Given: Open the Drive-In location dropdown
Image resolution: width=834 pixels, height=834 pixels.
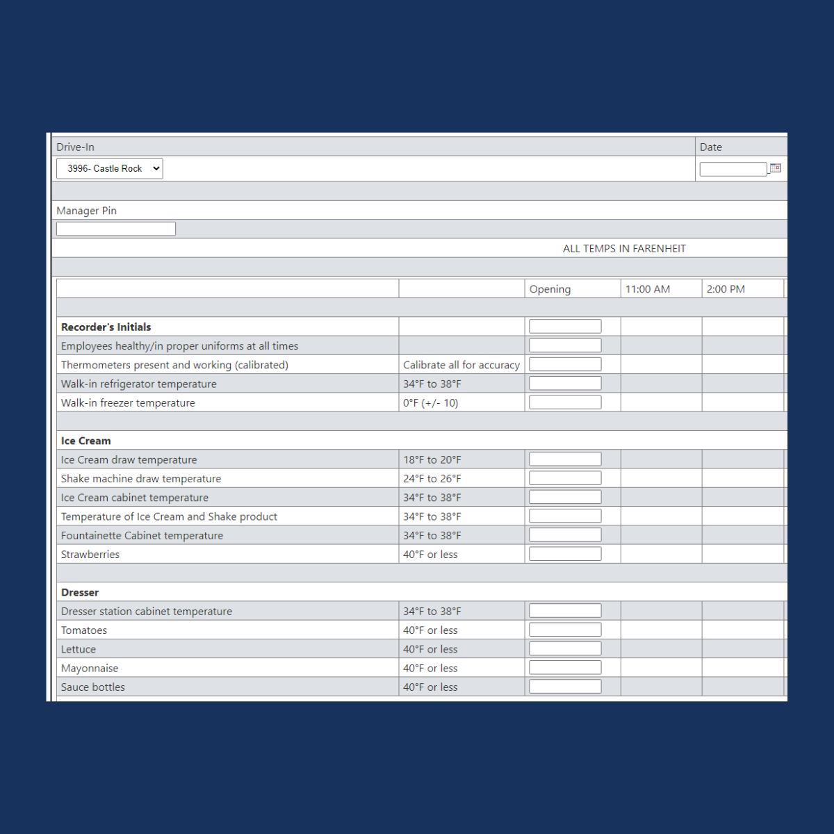Looking at the screenshot, I should pos(108,168).
